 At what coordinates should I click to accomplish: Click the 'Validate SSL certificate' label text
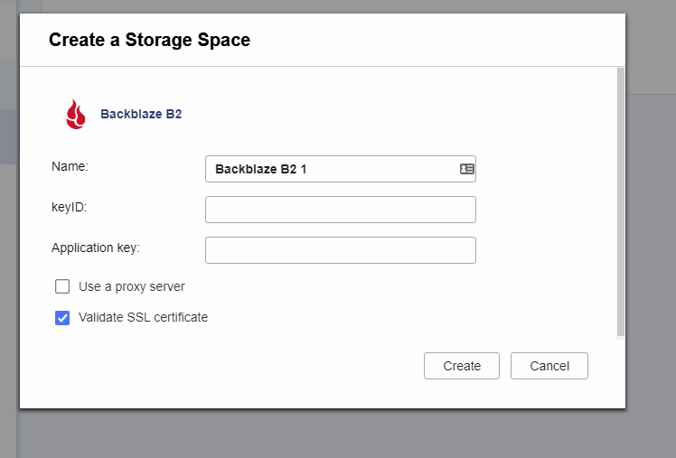coord(143,317)
